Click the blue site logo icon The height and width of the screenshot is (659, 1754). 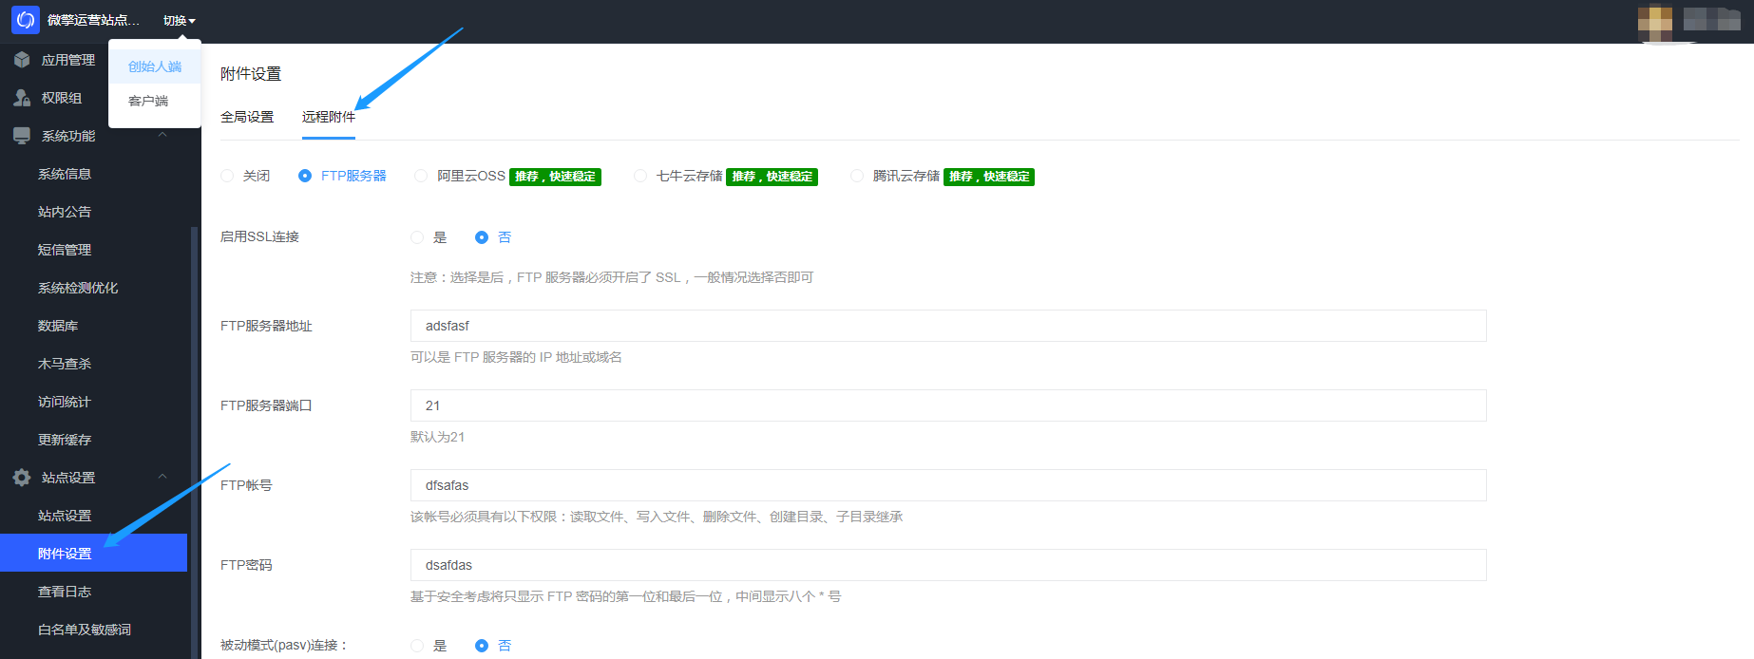26,20
